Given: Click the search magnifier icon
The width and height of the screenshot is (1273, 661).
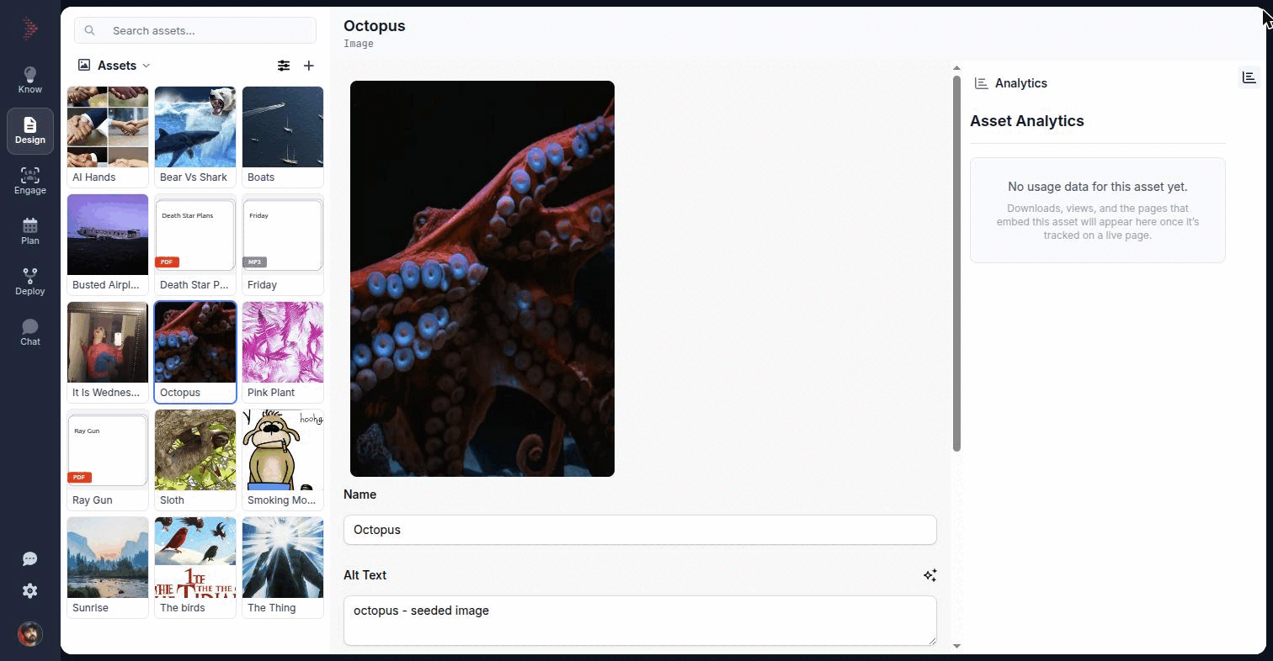Looking at the screenshot, I should (x=90, y=30).
